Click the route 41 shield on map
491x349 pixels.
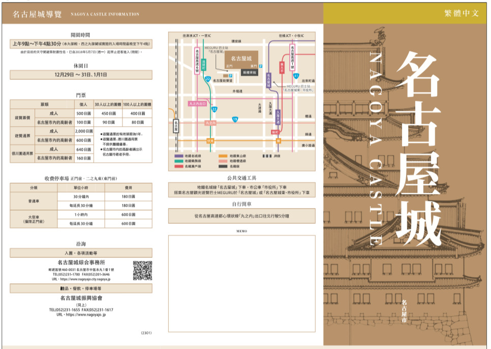click(x=296, y=75)
